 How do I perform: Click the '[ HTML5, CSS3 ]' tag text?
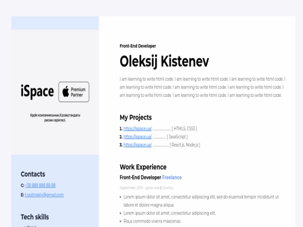[185, 128]
